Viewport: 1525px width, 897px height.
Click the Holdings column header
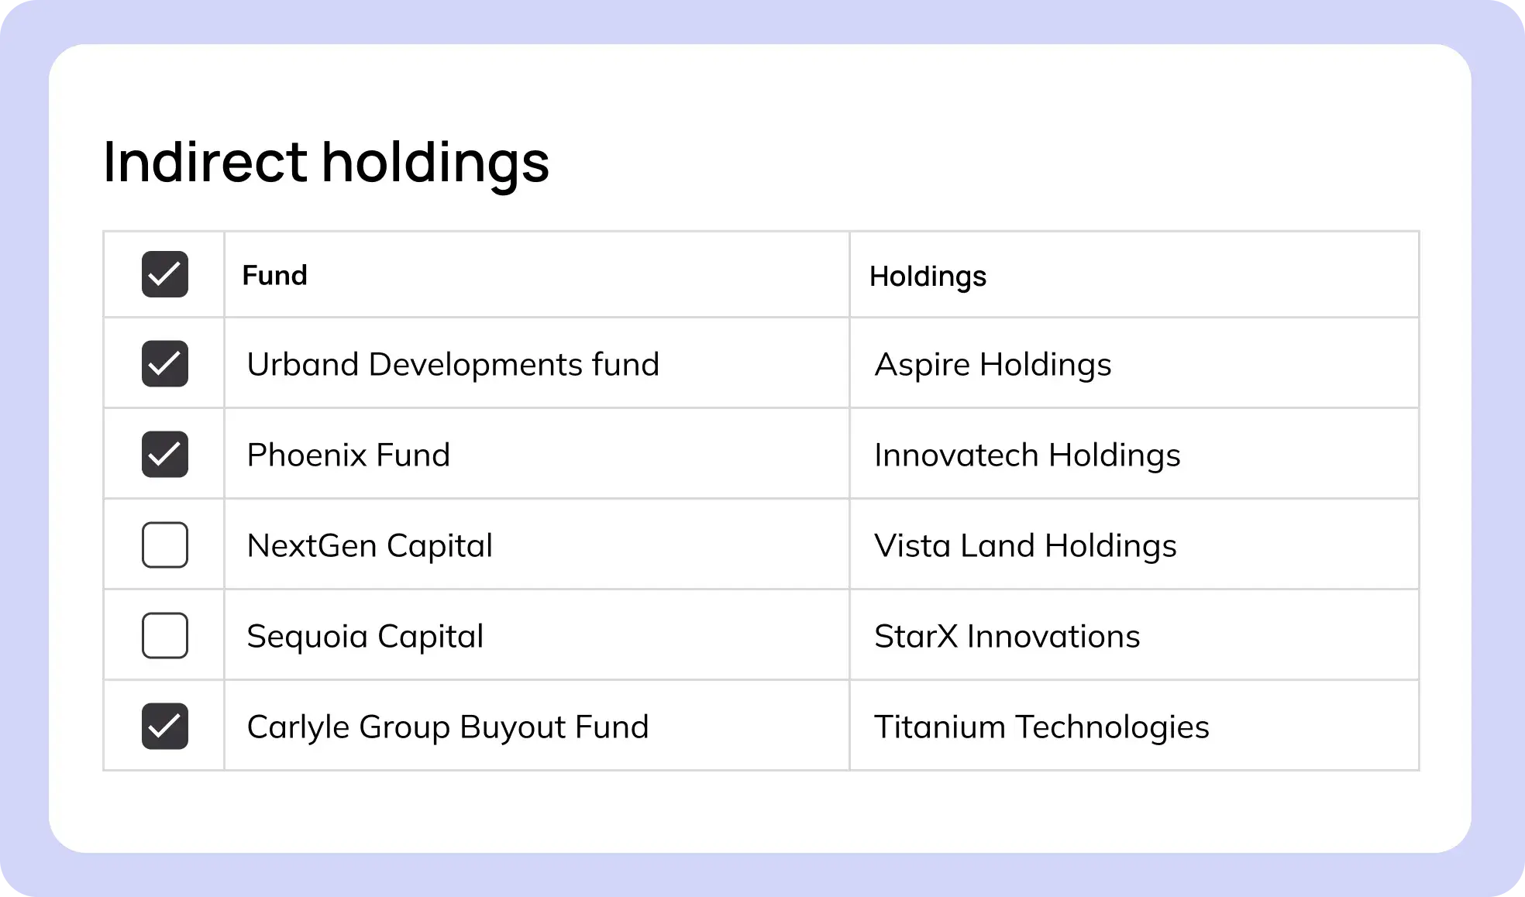(928, 276)
